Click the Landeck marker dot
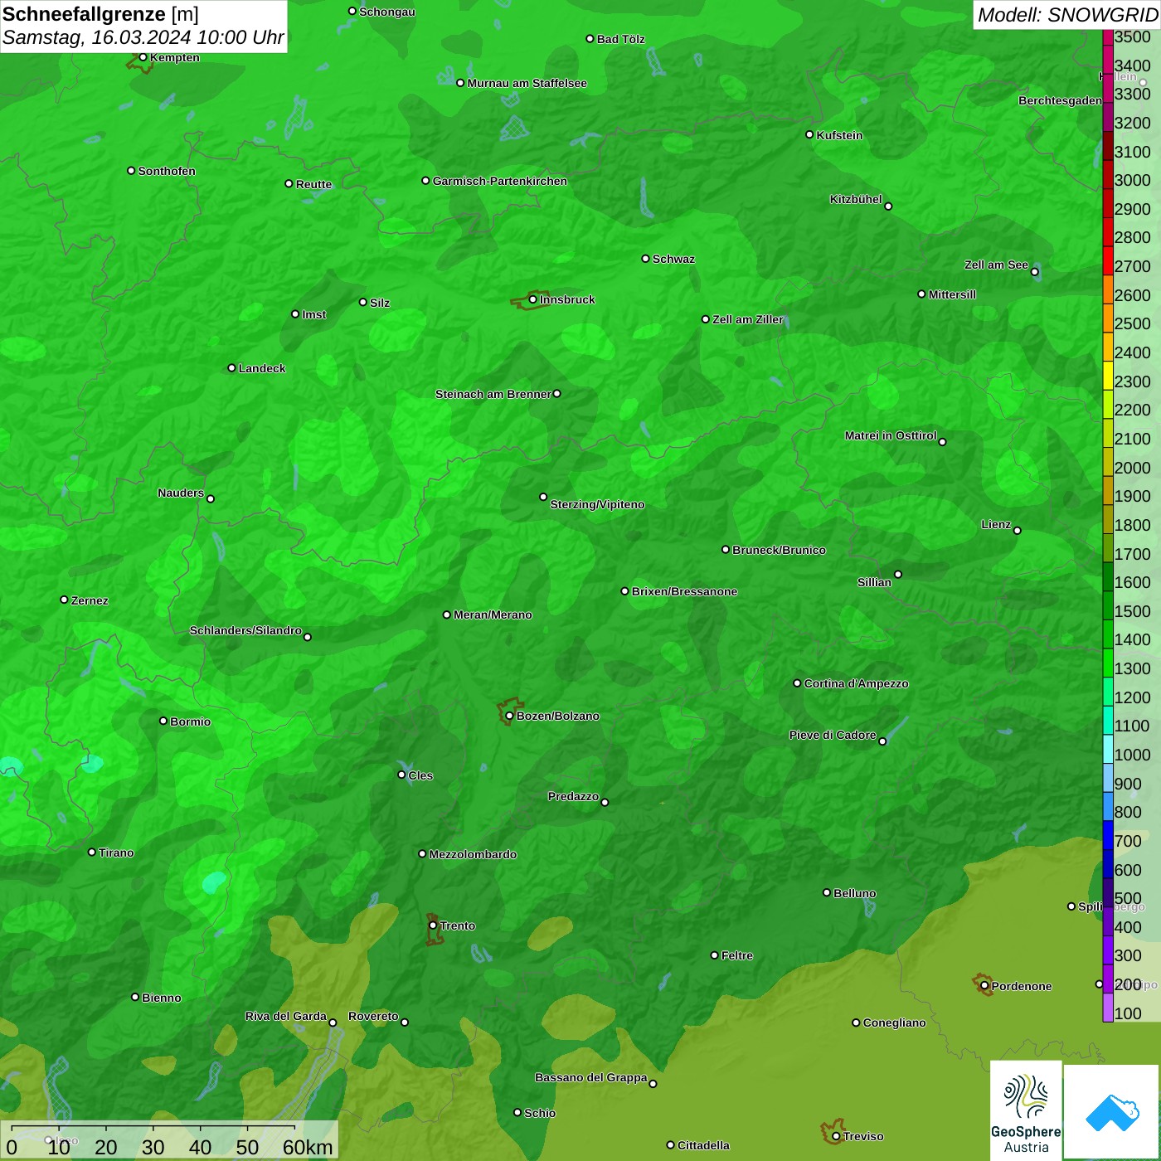 231,367
